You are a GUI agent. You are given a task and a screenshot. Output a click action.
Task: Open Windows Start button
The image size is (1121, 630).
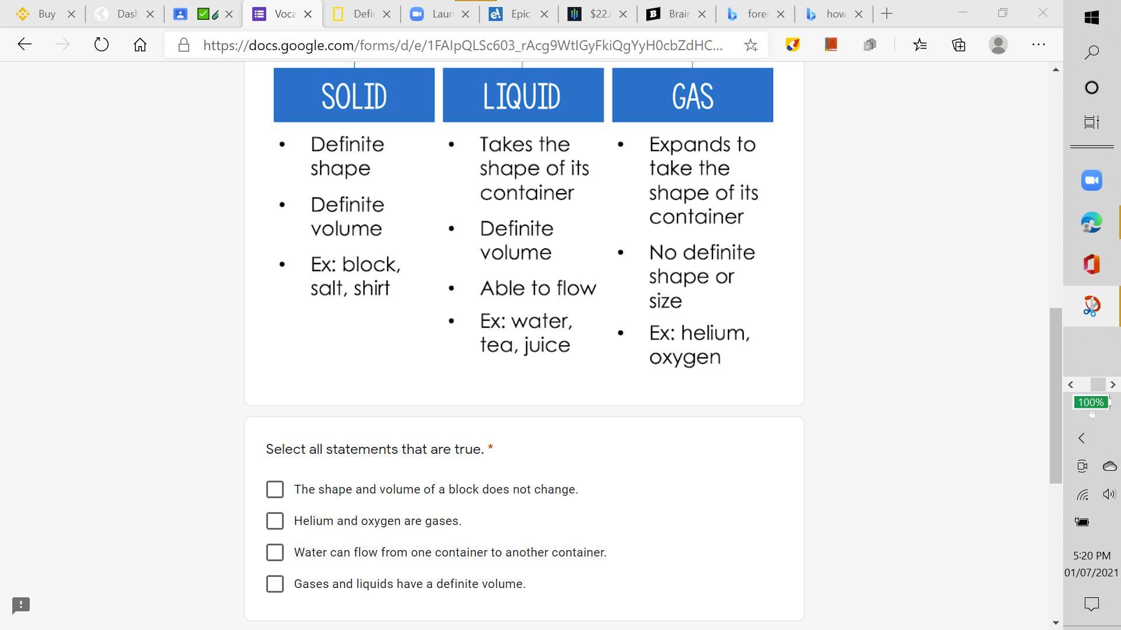point(1091,17)
